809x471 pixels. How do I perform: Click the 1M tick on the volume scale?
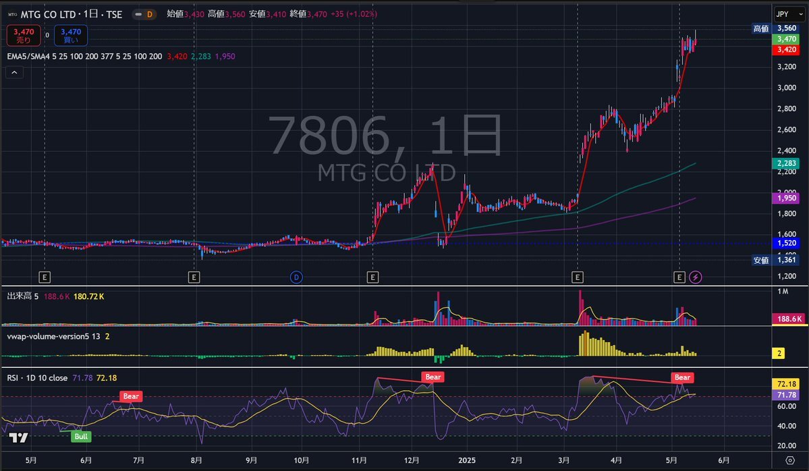tap(783, 292)
